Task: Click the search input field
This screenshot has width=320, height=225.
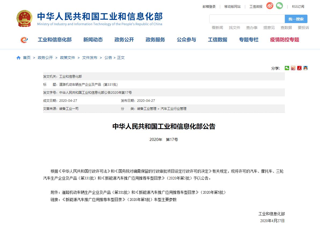Action: [x=247, y=19]
